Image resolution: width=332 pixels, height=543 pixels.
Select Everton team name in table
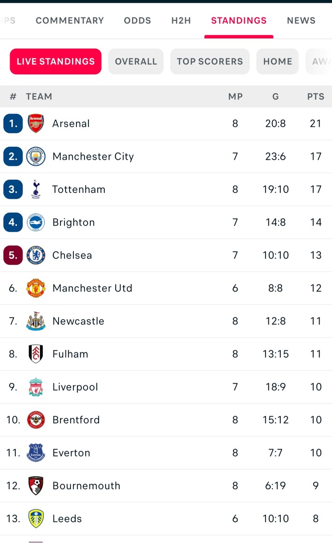71,452
